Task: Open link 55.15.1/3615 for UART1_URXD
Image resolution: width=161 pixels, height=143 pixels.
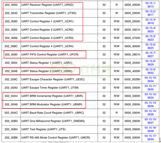Action: coord(150,5)
